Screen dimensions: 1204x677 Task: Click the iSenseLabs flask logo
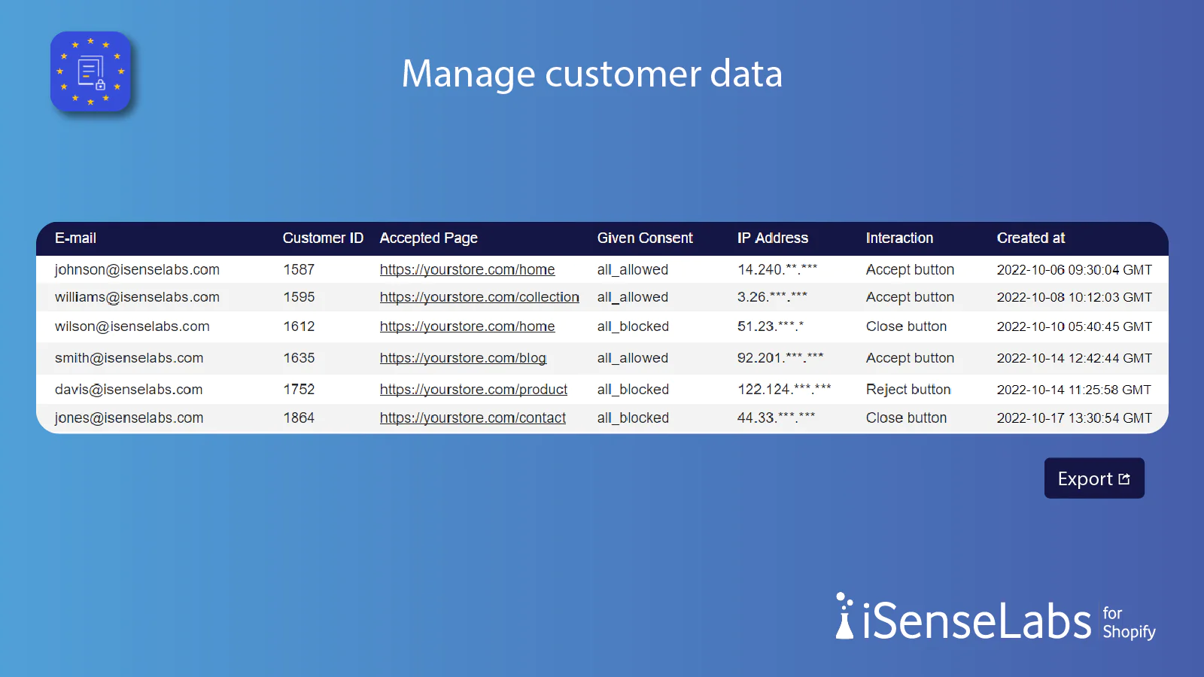click(x=844, y=616)
